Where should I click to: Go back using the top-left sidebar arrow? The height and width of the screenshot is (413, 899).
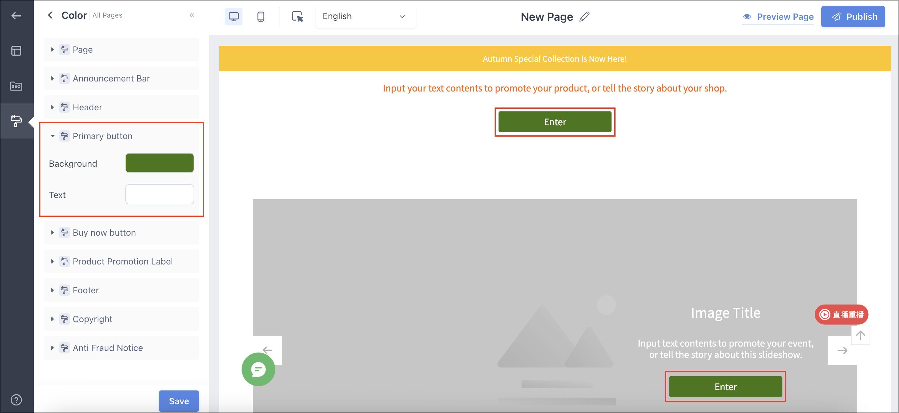[16, 16]
